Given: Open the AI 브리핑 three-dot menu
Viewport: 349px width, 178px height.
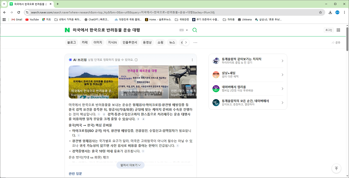Looking at the screenshot, I should click(192, 60).
